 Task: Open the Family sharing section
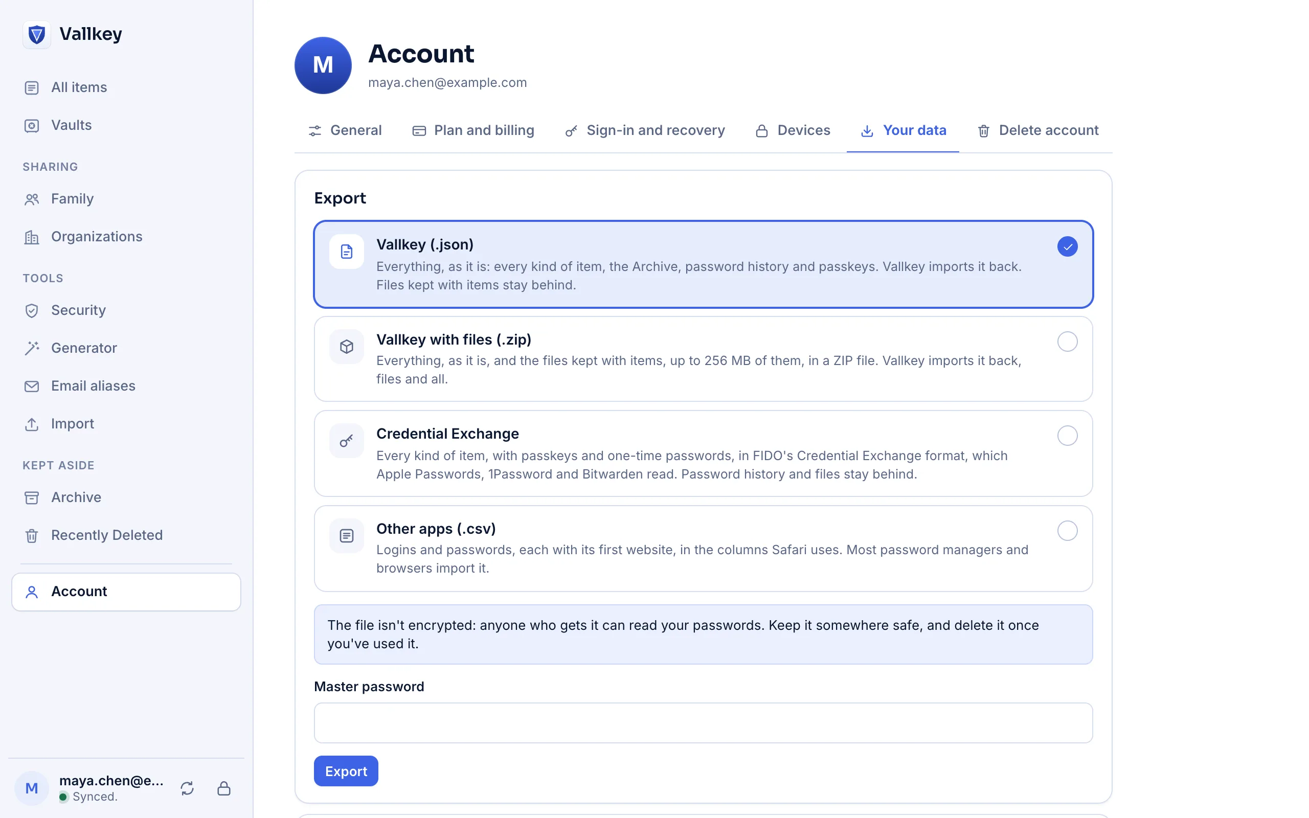tap(126, 199)
